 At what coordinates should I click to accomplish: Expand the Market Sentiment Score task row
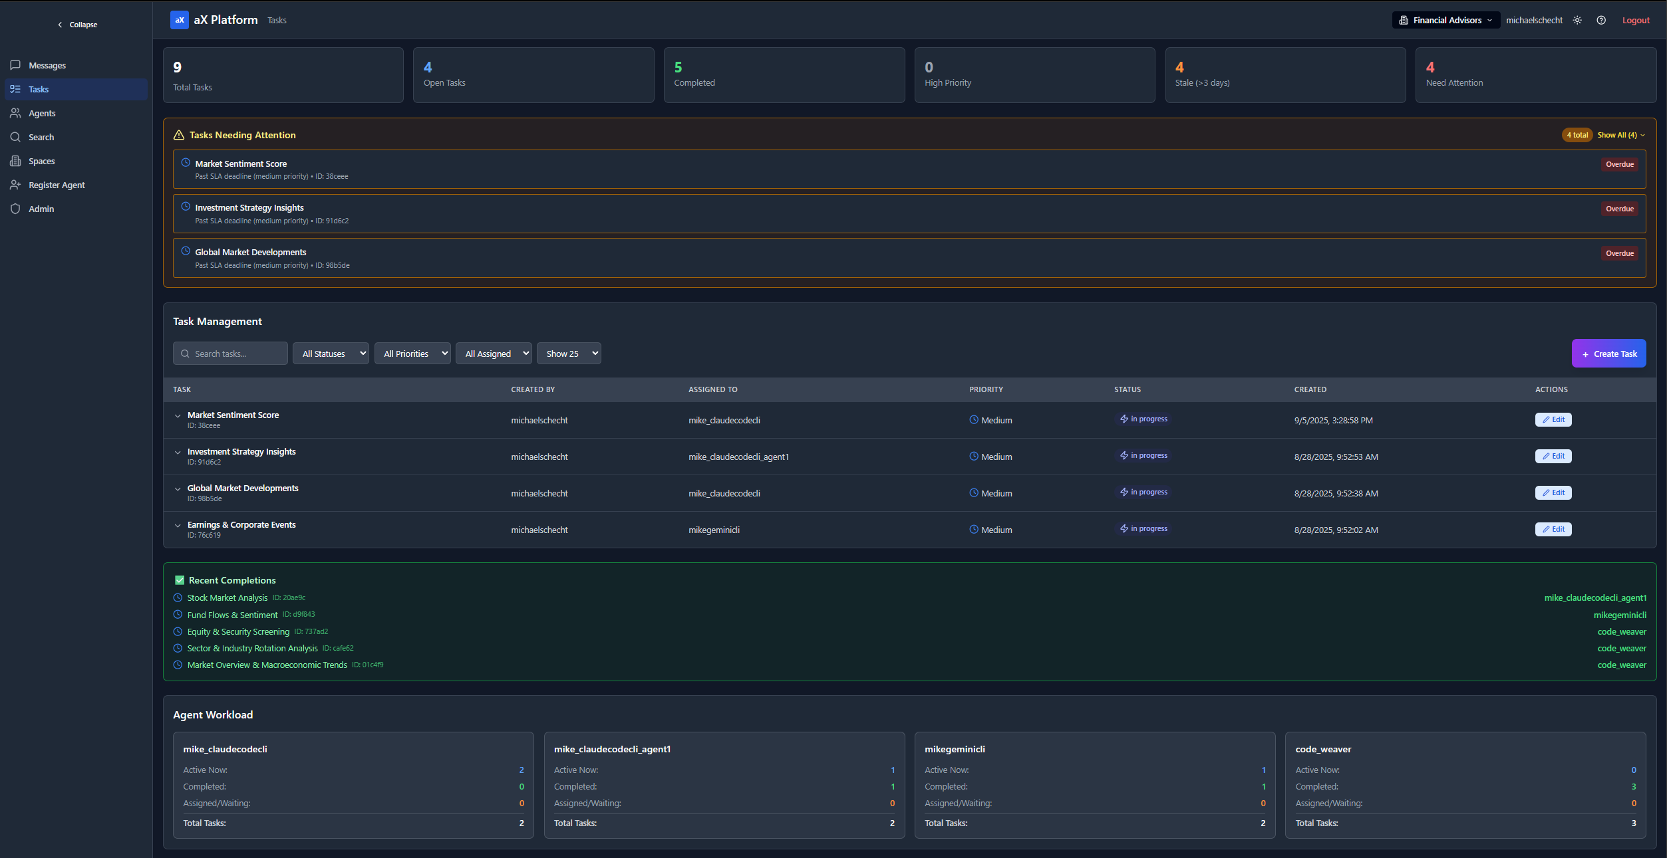(x=178, y=416)
